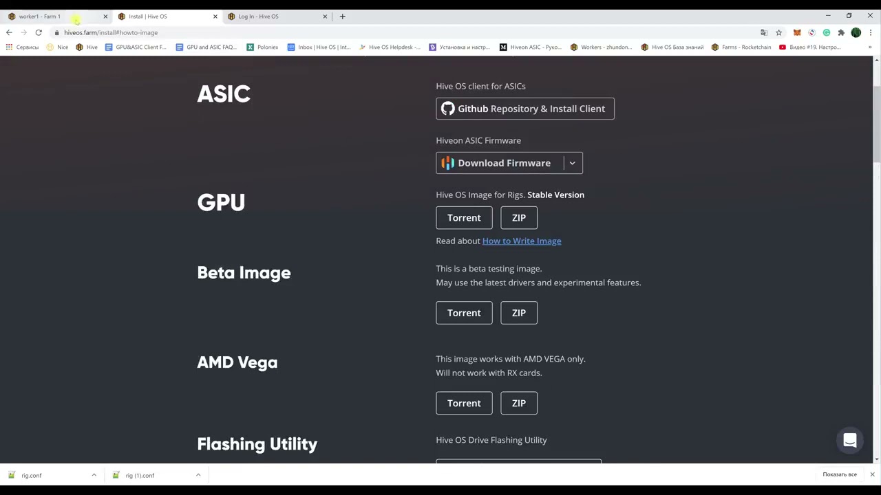Download the Beta Image Torrent
Viewport: 881px width, 495px height.
[464, 313]
